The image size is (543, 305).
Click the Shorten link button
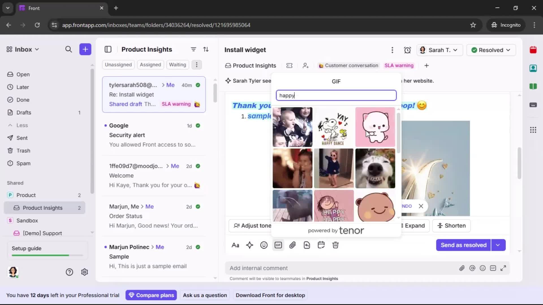[x=451, y=226]
